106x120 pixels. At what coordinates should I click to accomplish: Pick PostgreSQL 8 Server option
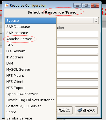pyautogui.click(x=31, y=106)
